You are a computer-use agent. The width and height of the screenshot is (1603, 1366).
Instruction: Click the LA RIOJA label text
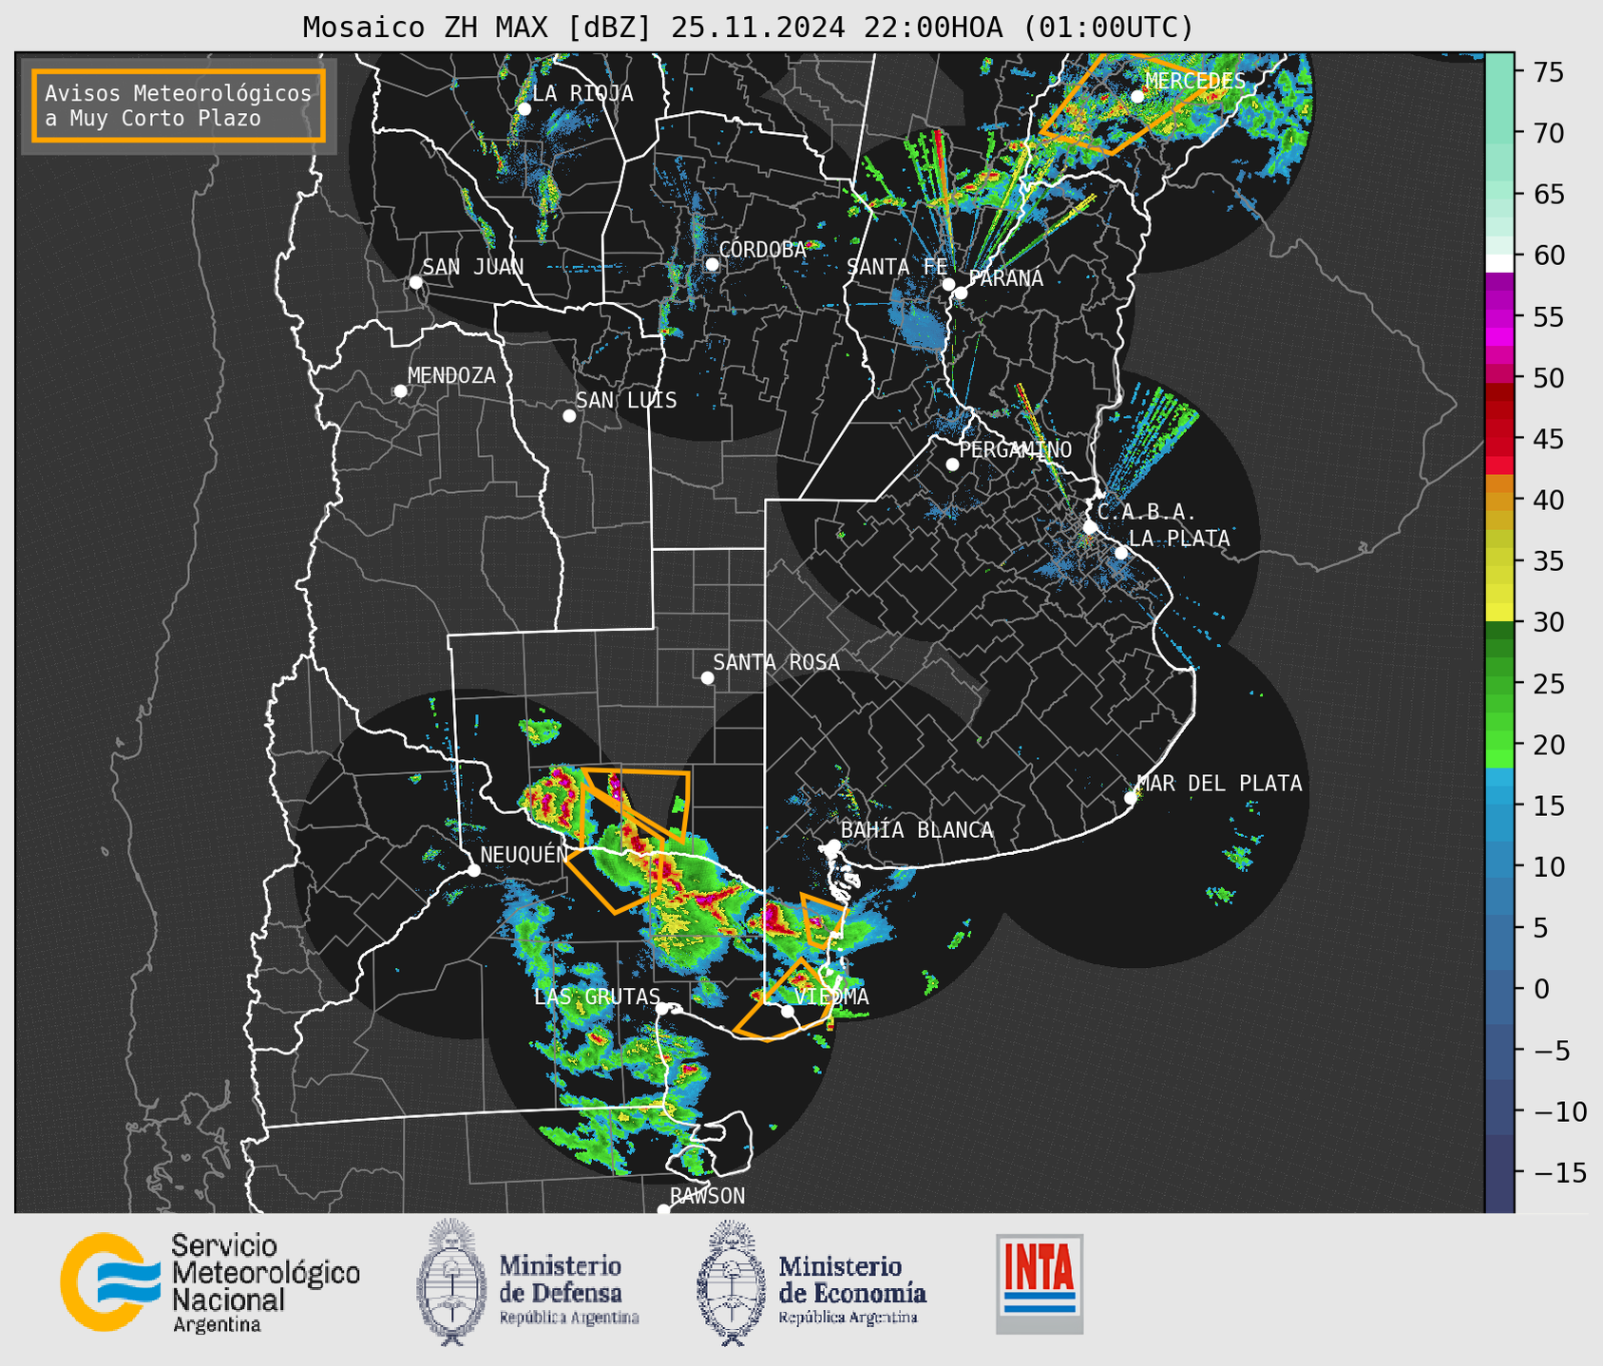pyautogui.click(x=582, y=93)
